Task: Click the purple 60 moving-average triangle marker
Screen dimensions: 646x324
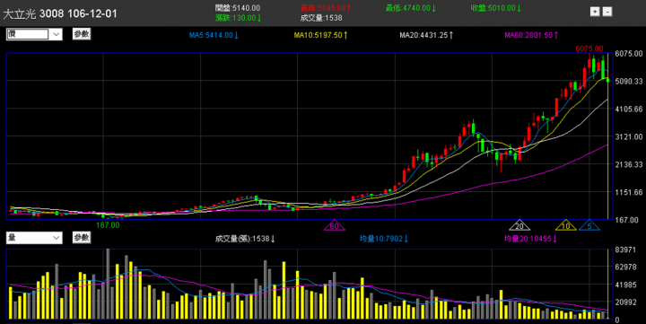Action: (x=334, y=225)
